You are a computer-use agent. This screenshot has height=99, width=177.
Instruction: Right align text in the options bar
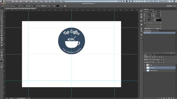tap(54, 6)
